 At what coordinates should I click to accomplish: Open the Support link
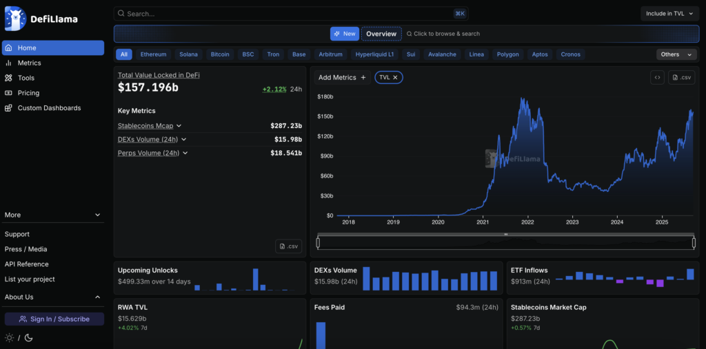[x=17, y=234]
